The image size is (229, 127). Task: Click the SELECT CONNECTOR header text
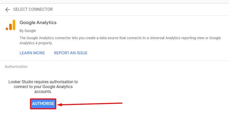[33, 9]
